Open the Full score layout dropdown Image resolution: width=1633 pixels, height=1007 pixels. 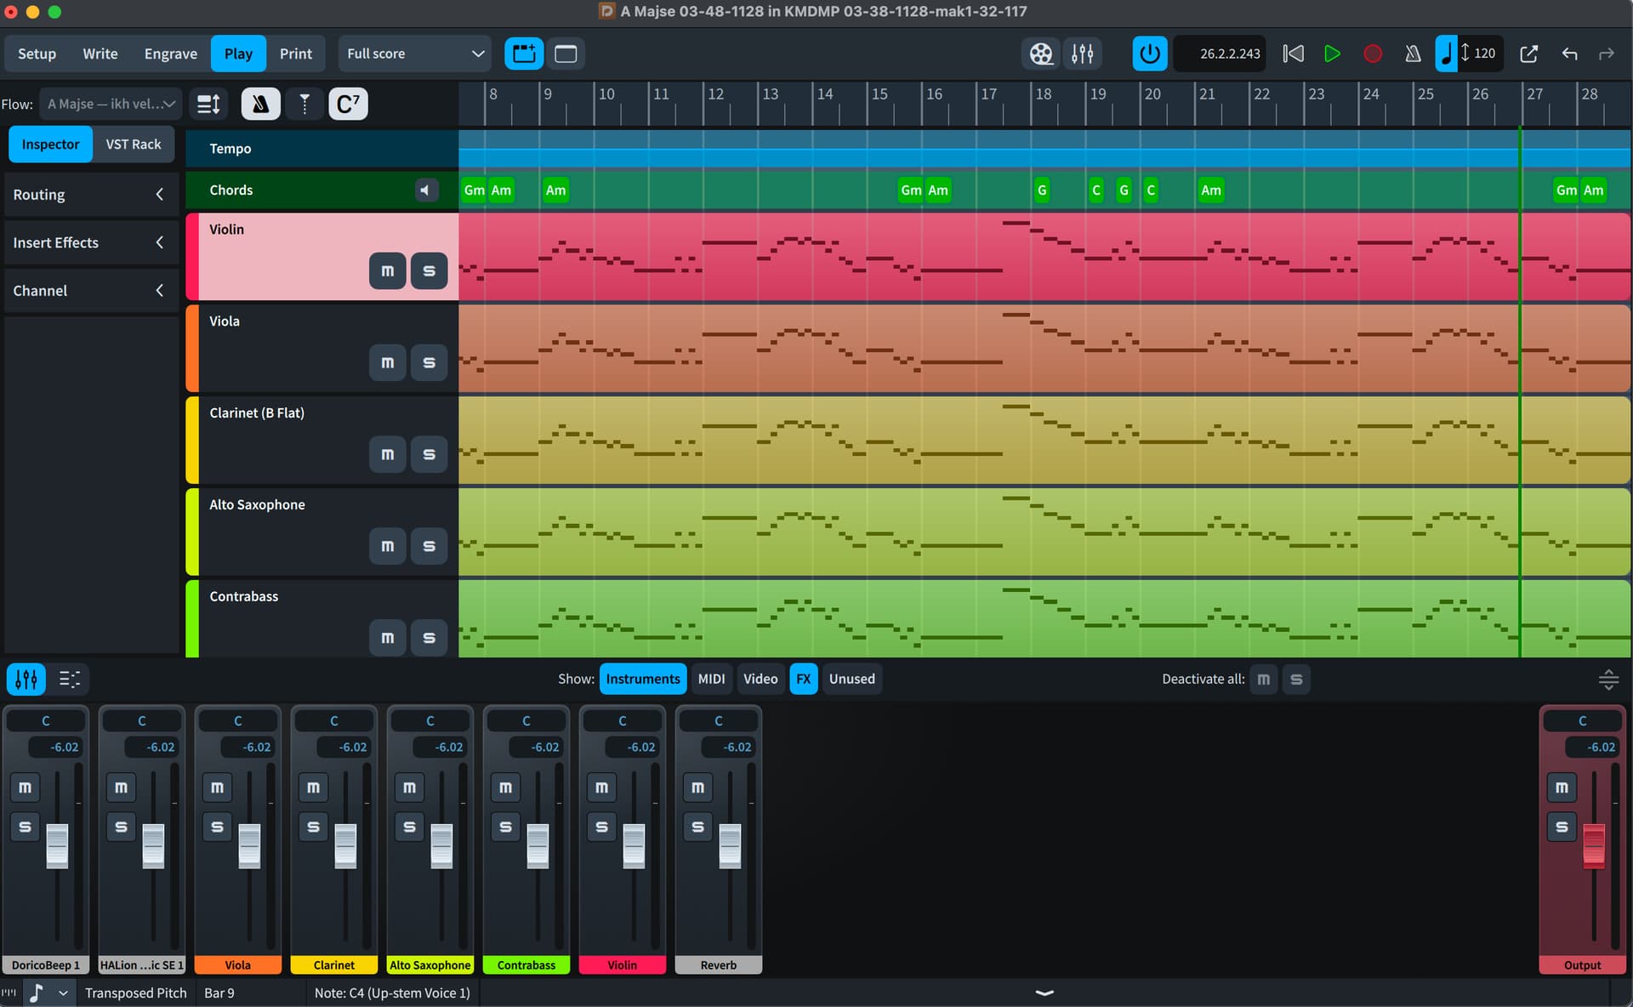[414, 54]
